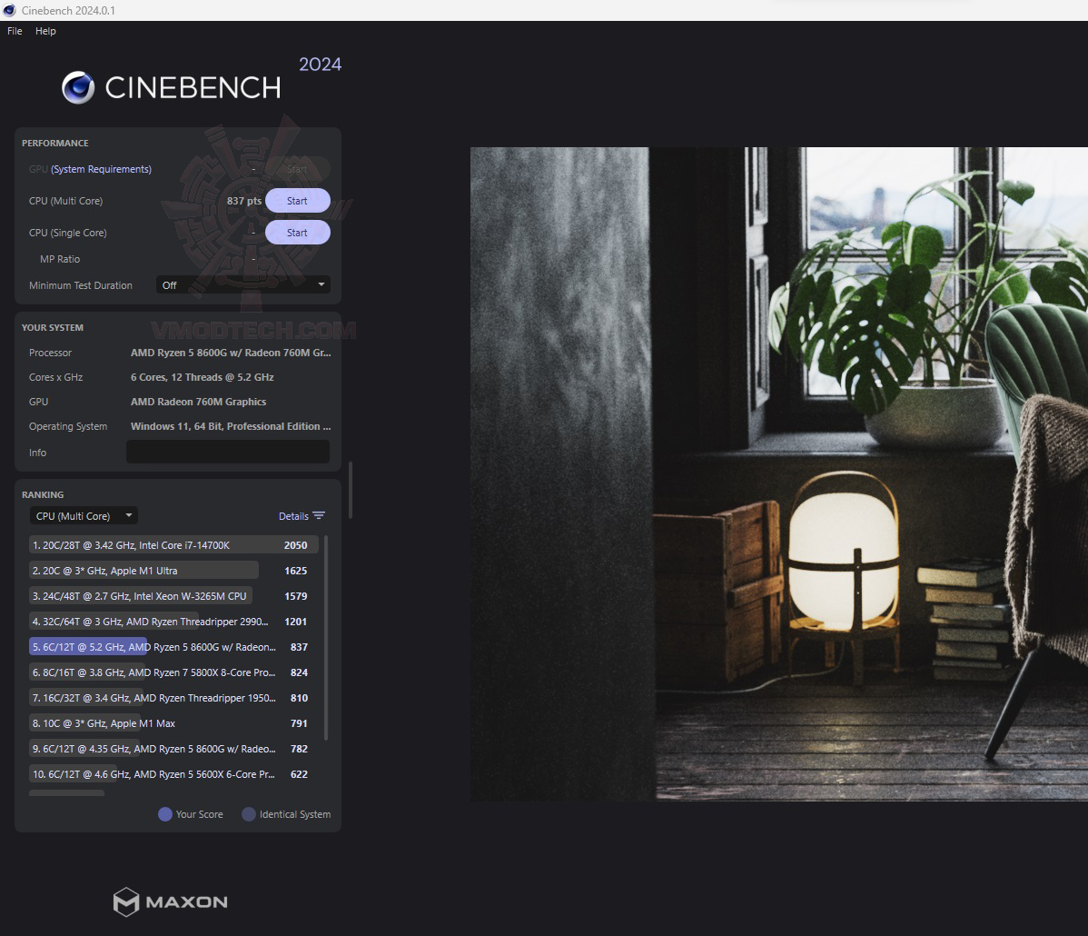This screenshot has height=936, width=1088.
Task: Click the rendered scene preview image
Action: 778,473
